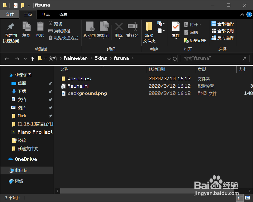Screen dimensions: 253x202
Task: Click Invert selection (反向选择)
Action: tap(223, 38)
